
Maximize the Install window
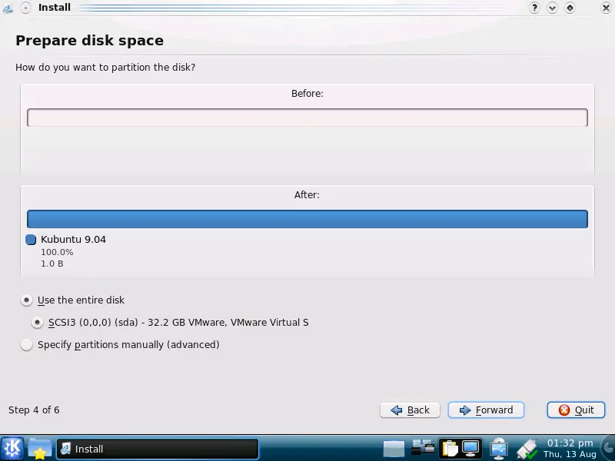point(570,8)
